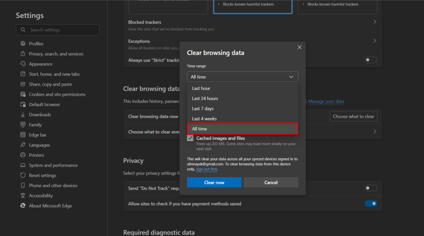Close the Clear browsing data dialog

299,47
